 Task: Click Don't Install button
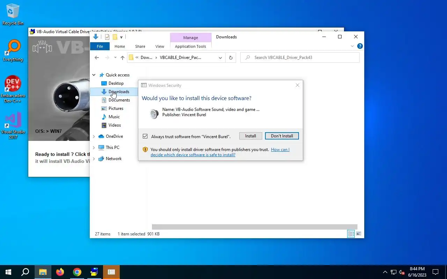pyautogui.click(x=282, y=136)
